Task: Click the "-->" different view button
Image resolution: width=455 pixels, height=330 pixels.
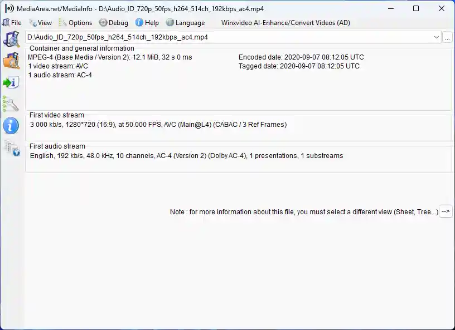Action: click(x=446, y=211)
